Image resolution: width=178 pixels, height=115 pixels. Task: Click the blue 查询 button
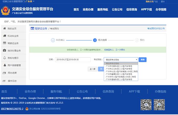(x=143, y=60)
